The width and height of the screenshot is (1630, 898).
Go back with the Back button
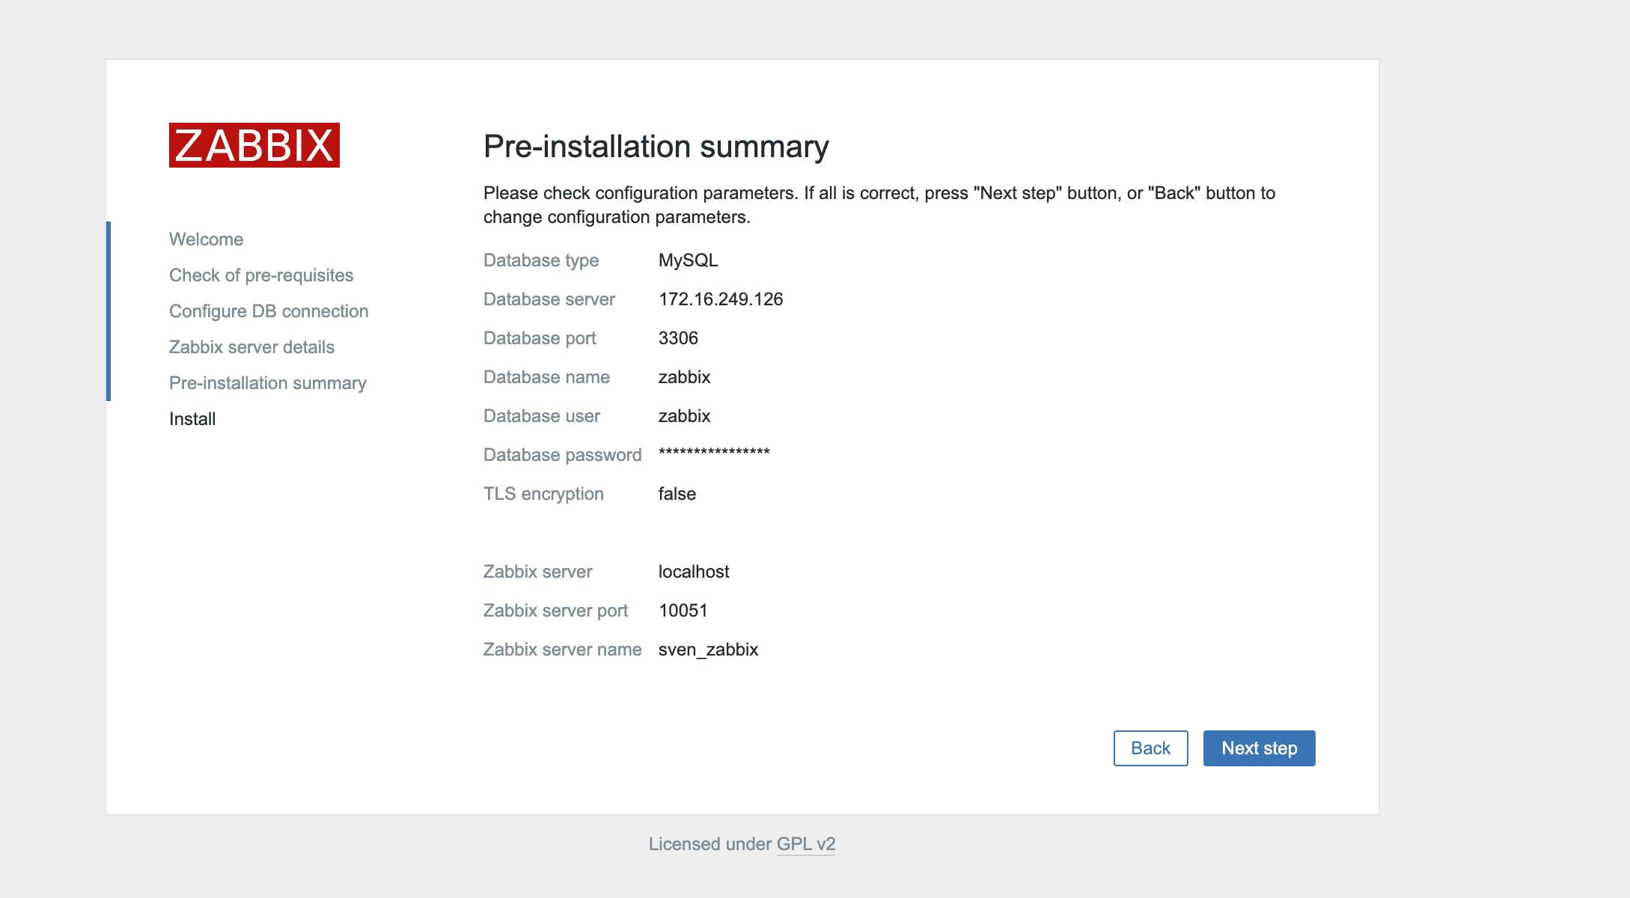1150,748
